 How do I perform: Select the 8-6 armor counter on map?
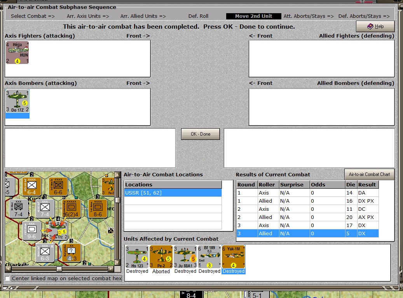pyautogui.click(x=98, y=208)
